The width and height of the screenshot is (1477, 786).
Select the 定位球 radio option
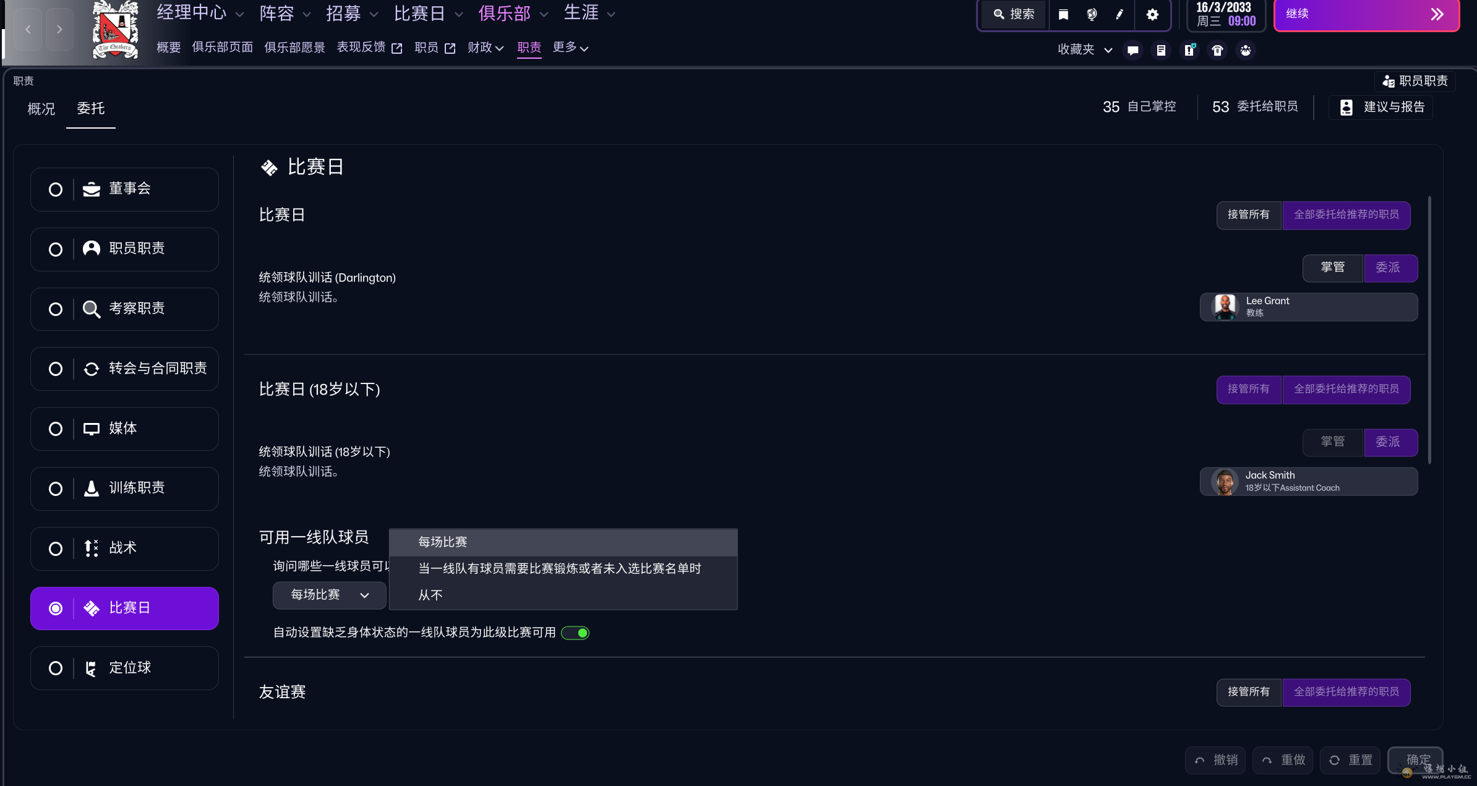pos(56,668)
